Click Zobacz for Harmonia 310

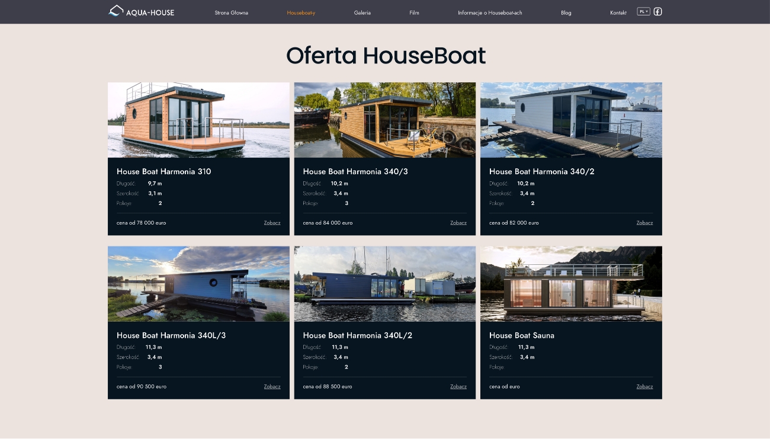(x=272, y=223)
